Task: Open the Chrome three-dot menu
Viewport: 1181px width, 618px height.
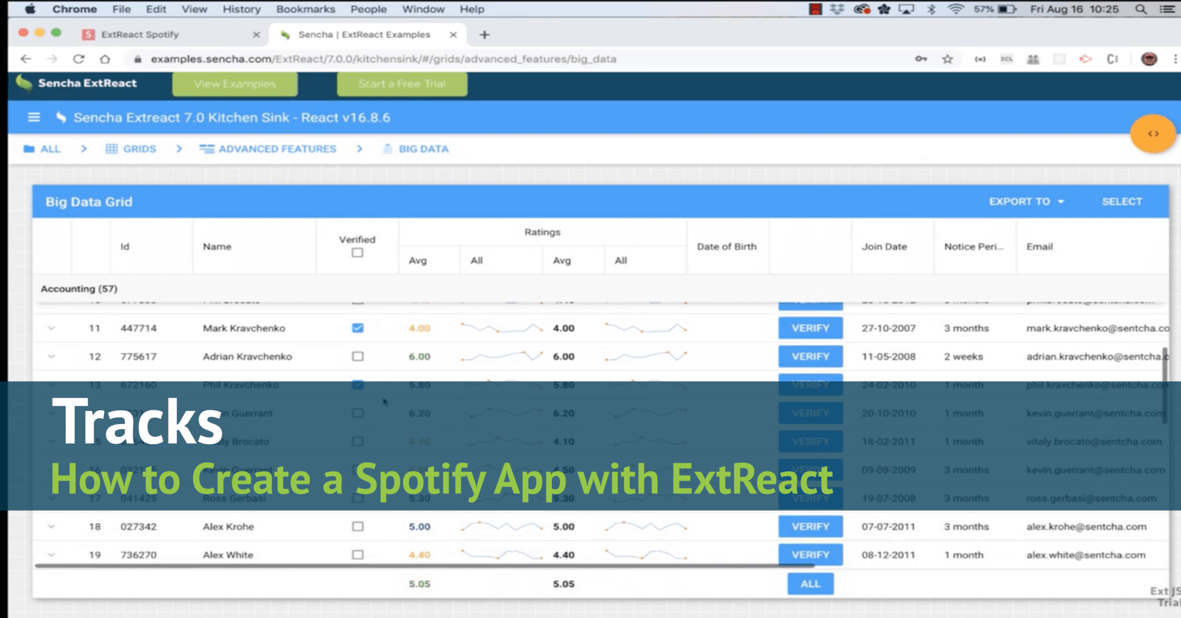Action: [1175, 59]
